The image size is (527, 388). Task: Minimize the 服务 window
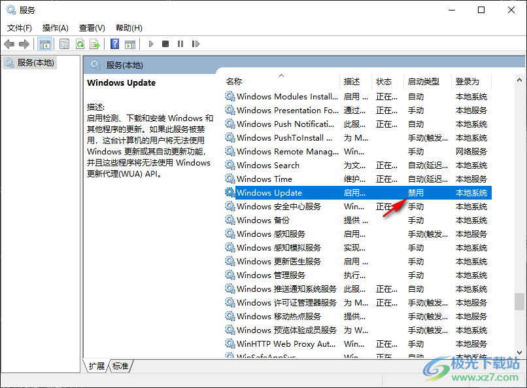tap(452, 10)
